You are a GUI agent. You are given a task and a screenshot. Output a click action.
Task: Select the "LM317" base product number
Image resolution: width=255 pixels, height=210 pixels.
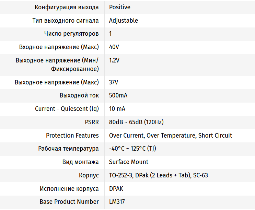click(117, 202)
